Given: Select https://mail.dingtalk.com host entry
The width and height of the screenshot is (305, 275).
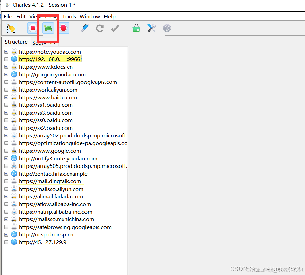Looking at the screenshot, I should click(50, 181).
